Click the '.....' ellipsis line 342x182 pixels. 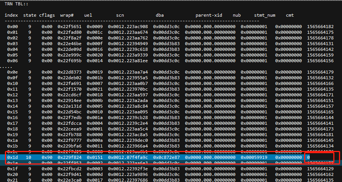pyautogui.click(x=6, y=67)
